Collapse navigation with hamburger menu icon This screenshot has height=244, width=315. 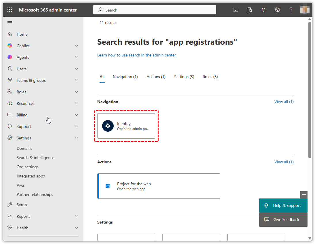click(x=10, y=23)
